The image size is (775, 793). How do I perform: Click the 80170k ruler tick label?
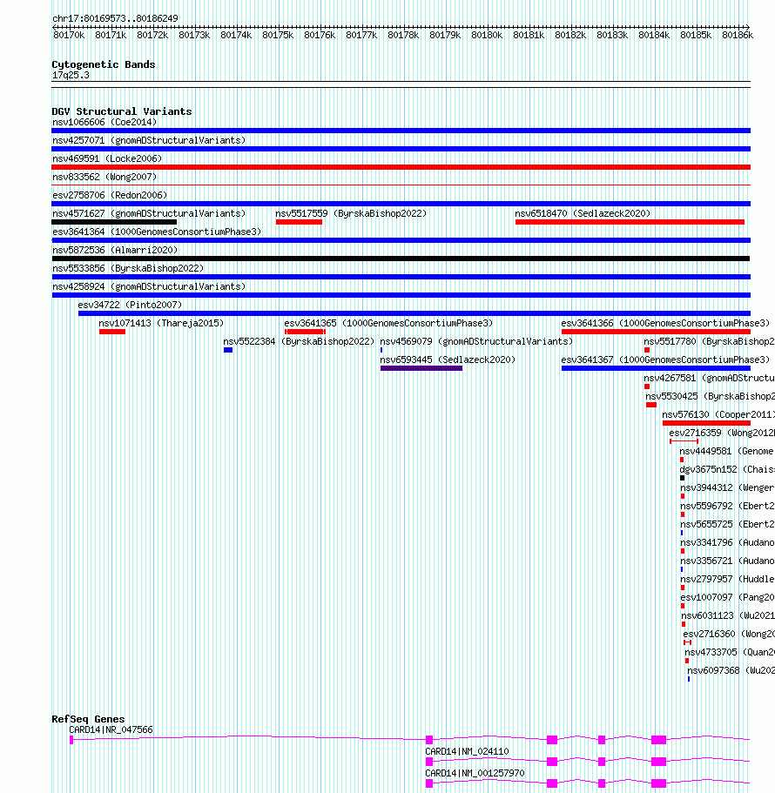click(69, 35)
